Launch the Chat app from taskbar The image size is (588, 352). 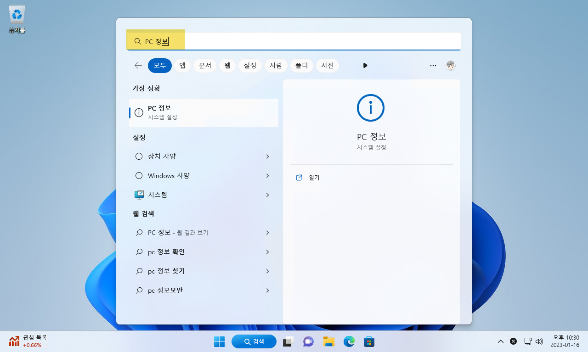pyautogui.click(x=308, y=341)
